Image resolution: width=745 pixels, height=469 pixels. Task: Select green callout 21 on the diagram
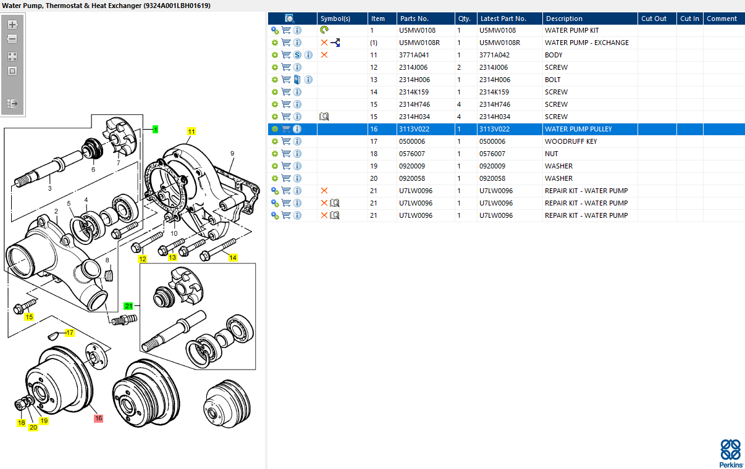[128, 305]
